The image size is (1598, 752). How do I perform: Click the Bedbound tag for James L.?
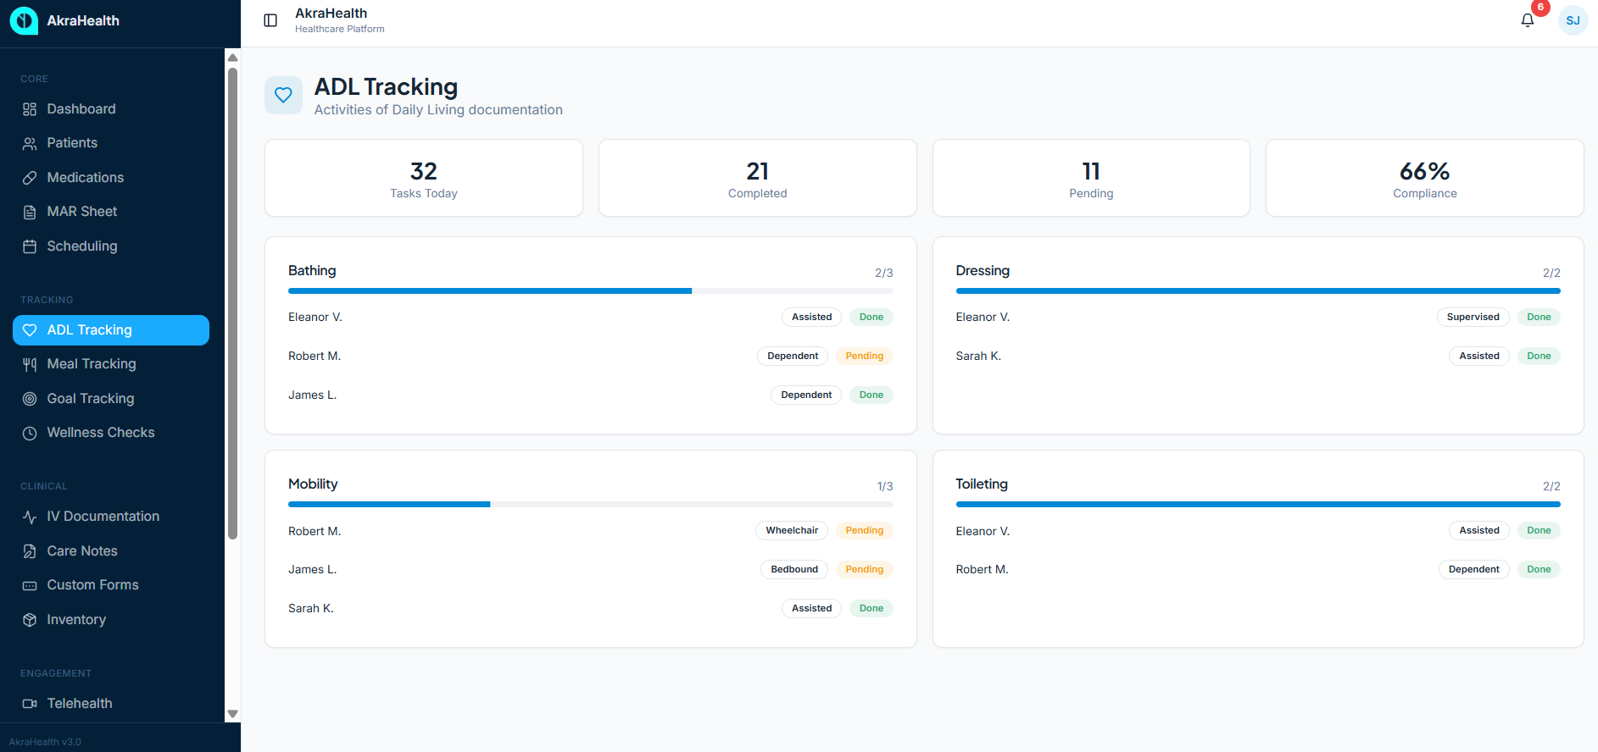pyautogui.click(x=794, y=569)
